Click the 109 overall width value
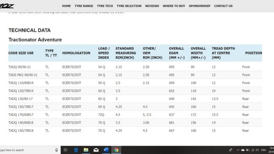The height and width of the screenshot is (154, 274). (193, 83)
